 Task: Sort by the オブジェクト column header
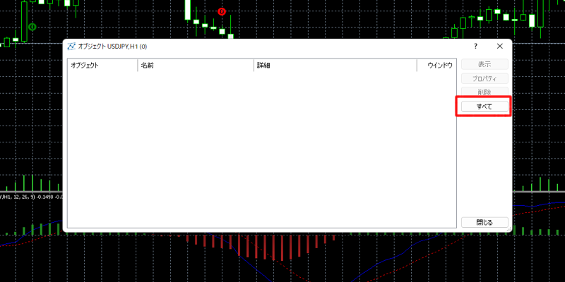click(x=102, y=66)
